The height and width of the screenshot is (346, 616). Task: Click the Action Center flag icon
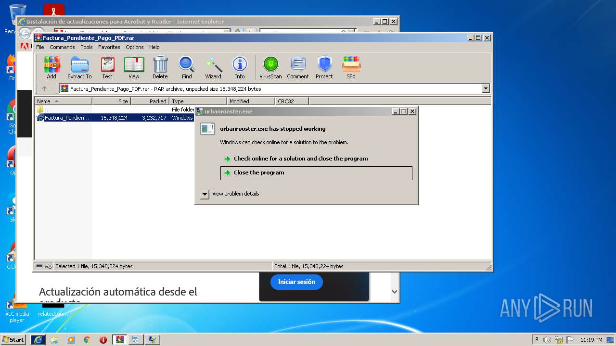coord(570,340)
